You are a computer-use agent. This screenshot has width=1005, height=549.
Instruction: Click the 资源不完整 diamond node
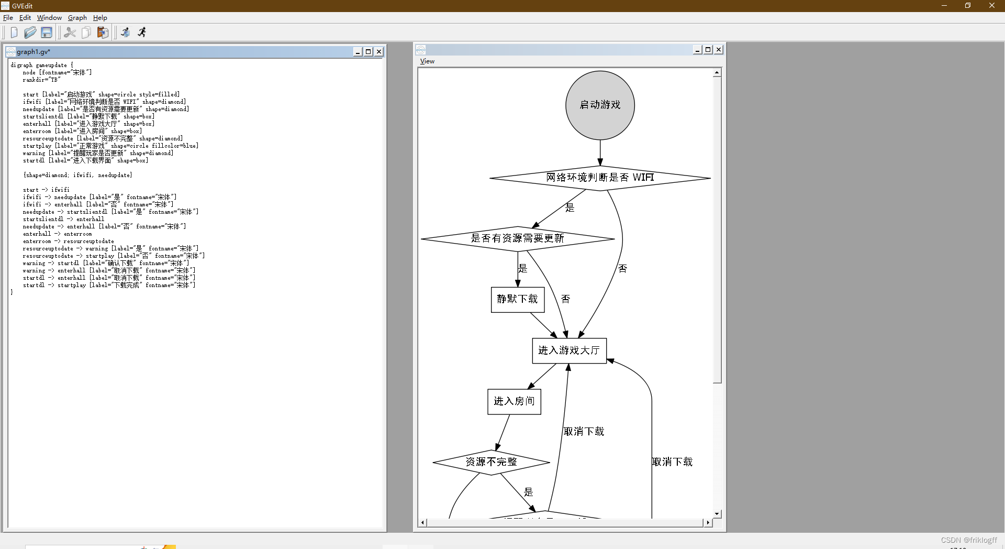click(491, 463)
